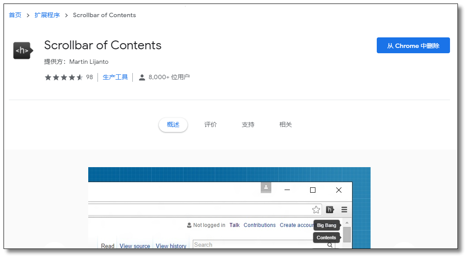This screenshot has height=256, width=465.
Task: Click the star rating icons
Action: point(64,77)
